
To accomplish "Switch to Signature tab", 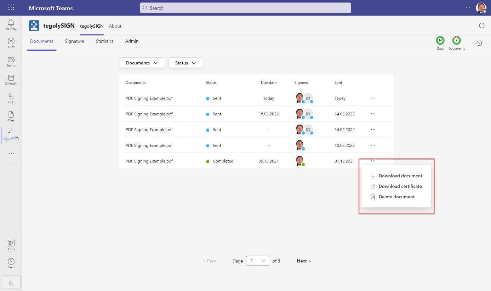I will 74,41.
